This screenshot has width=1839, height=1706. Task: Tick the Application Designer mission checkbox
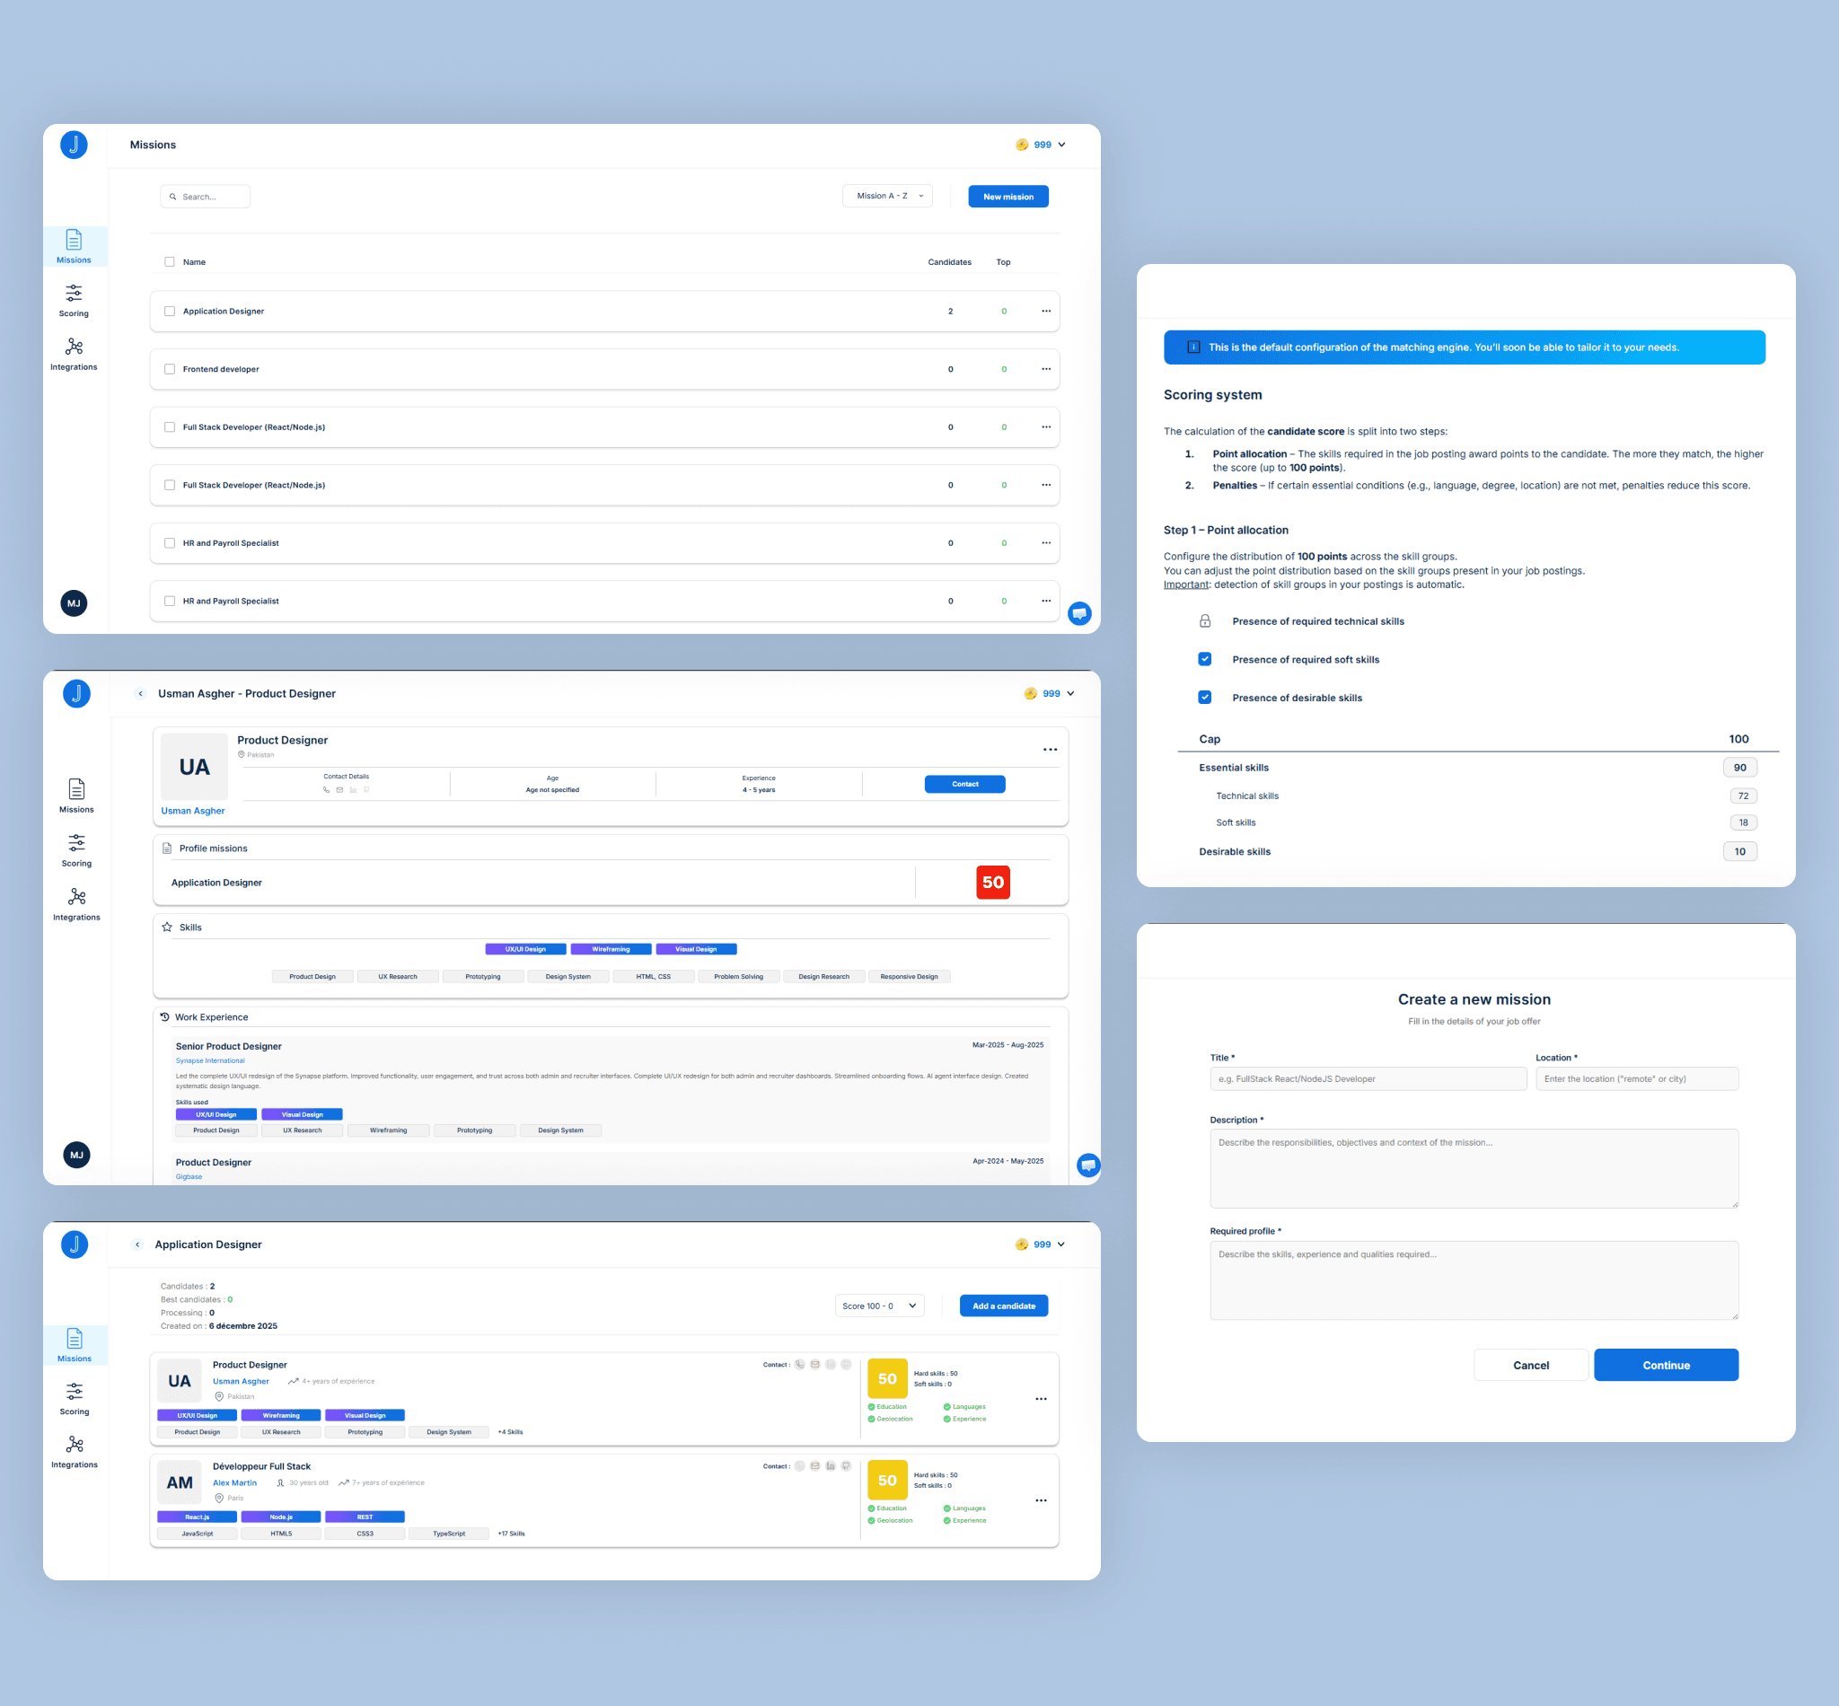tap(170, 311)
